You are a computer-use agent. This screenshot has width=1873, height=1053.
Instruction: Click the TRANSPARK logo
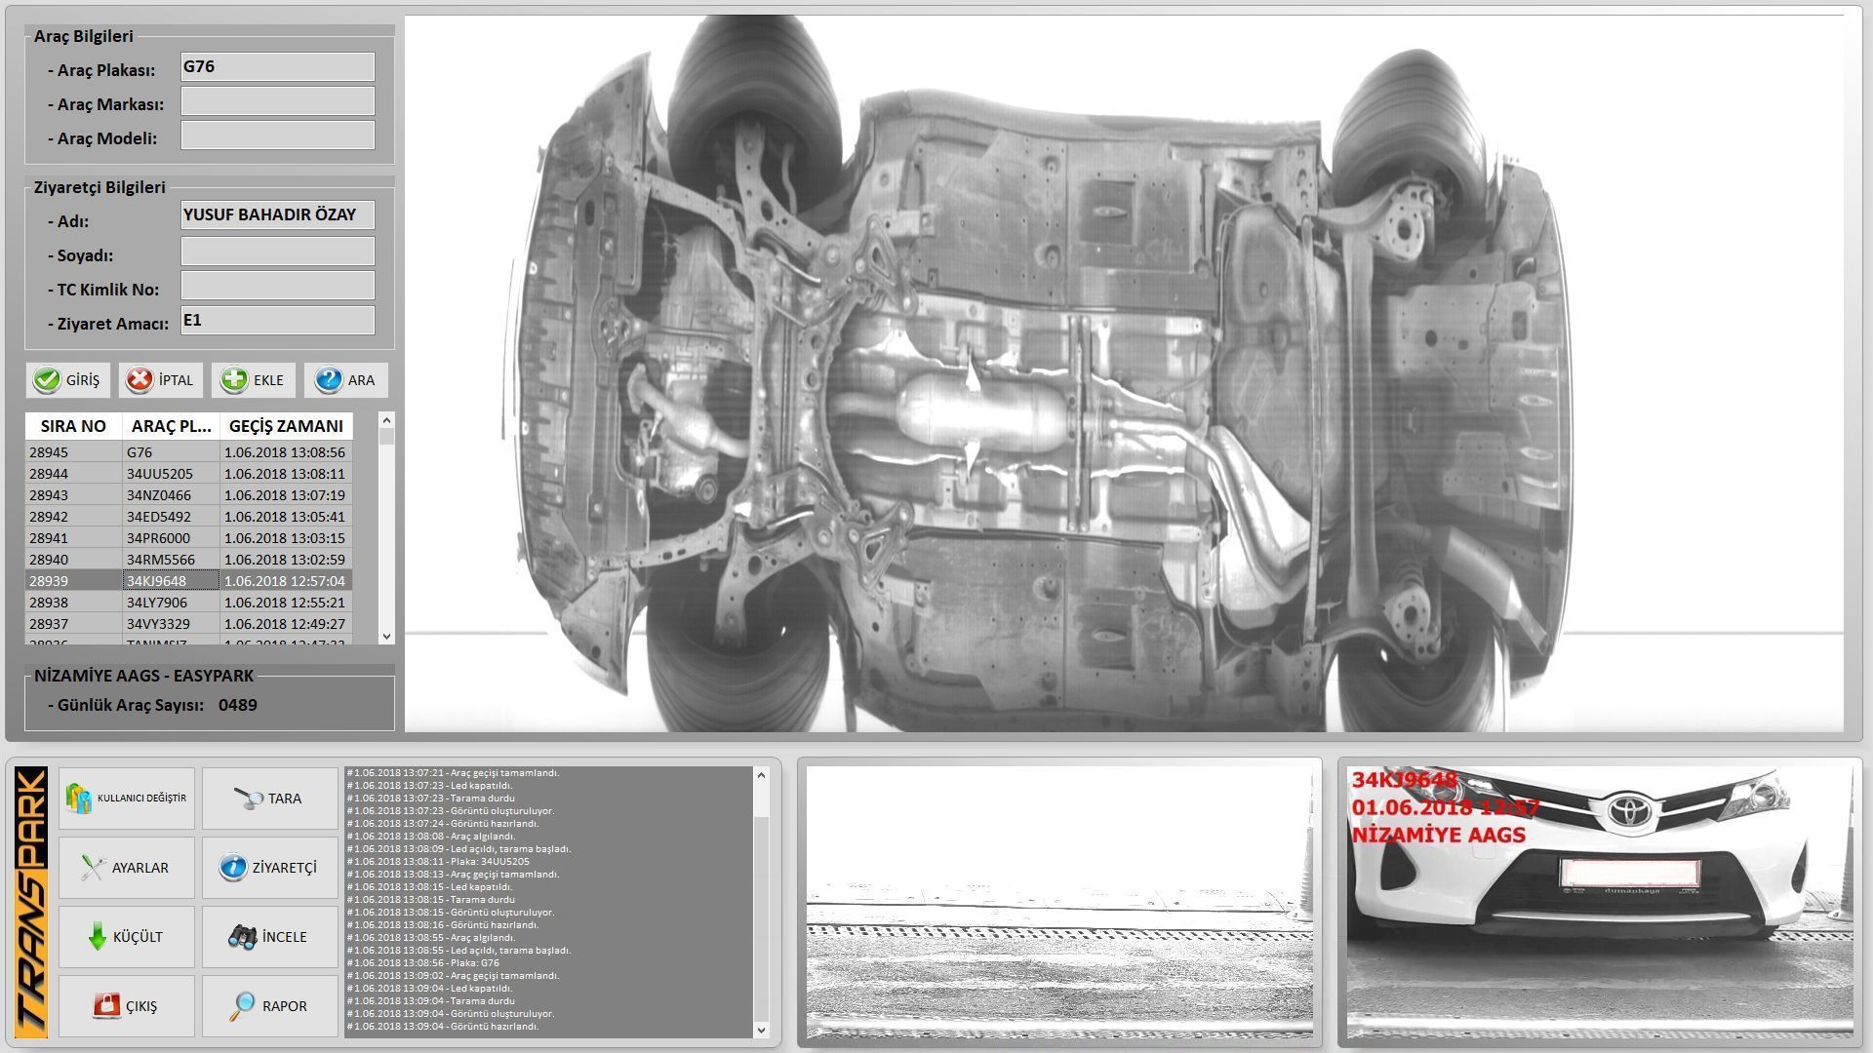pos(31,902)
